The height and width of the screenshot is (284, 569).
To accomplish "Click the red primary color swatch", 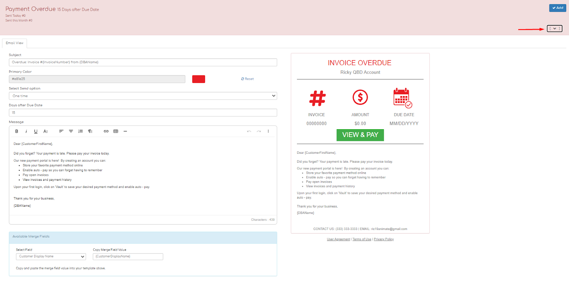I will (198, 79).
